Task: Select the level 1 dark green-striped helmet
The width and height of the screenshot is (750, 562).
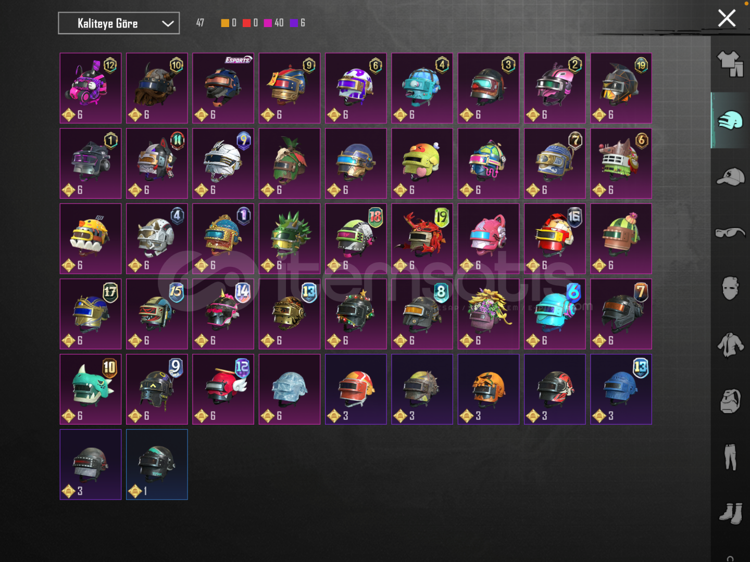Action: point(157,465)
